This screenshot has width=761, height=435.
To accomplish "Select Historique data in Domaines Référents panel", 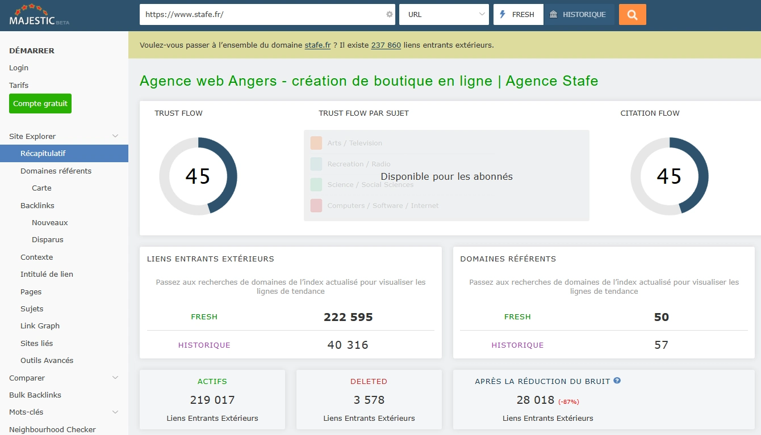I will click(517, 345).
